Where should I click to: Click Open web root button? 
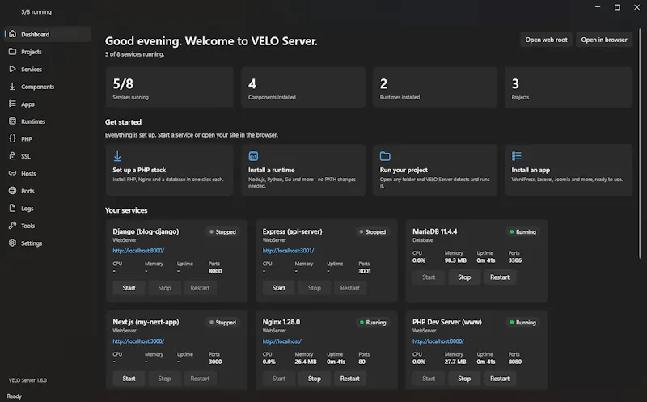546,40
